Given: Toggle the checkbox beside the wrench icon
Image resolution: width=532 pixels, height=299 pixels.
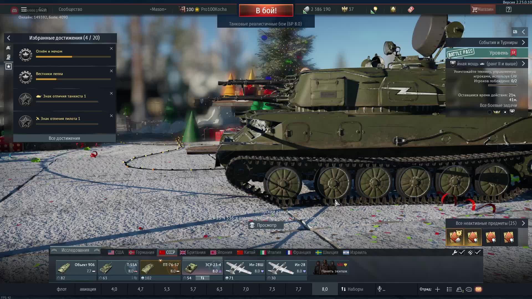Looking at the screenshot, I should click(462, 252).
